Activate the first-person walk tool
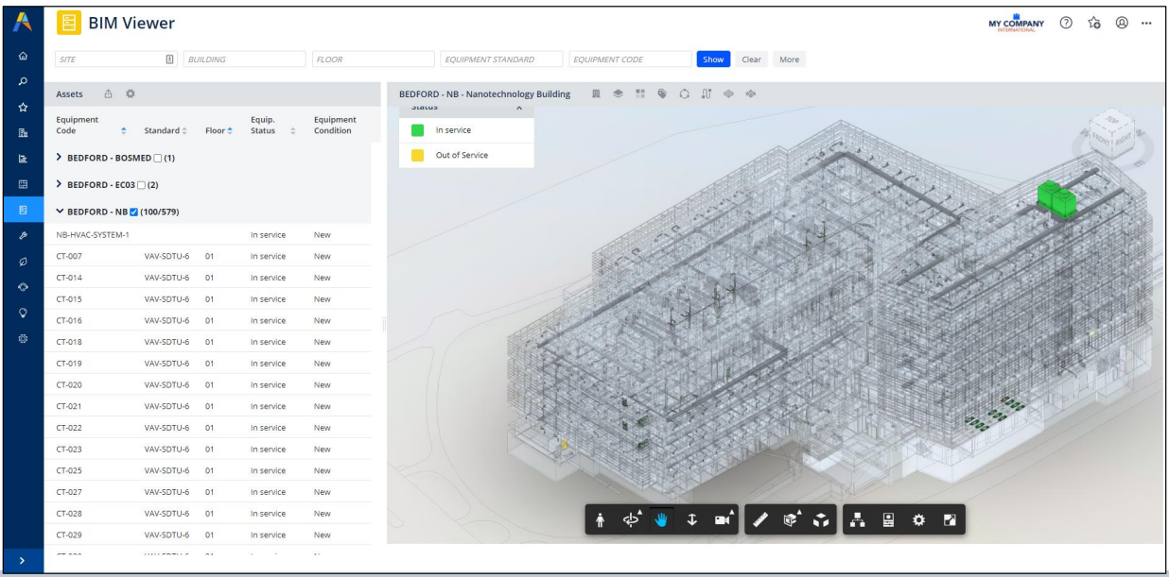This screenshot has width=1169, height=577. pyautogui.click(x=601, y=520)
